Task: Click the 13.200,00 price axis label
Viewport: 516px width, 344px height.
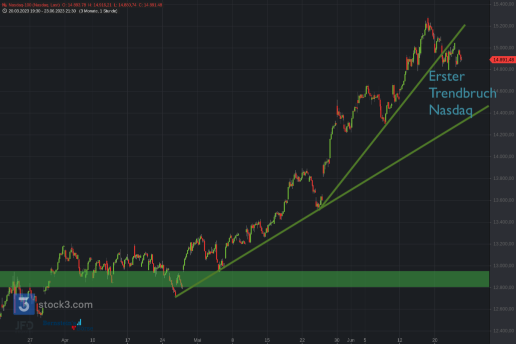Action: coord(503,244)
